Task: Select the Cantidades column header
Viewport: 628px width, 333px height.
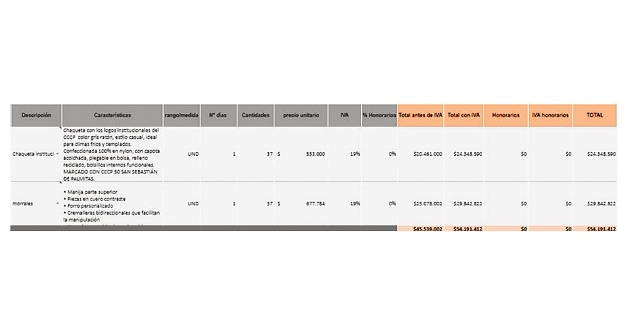Action: click(256, 116)
